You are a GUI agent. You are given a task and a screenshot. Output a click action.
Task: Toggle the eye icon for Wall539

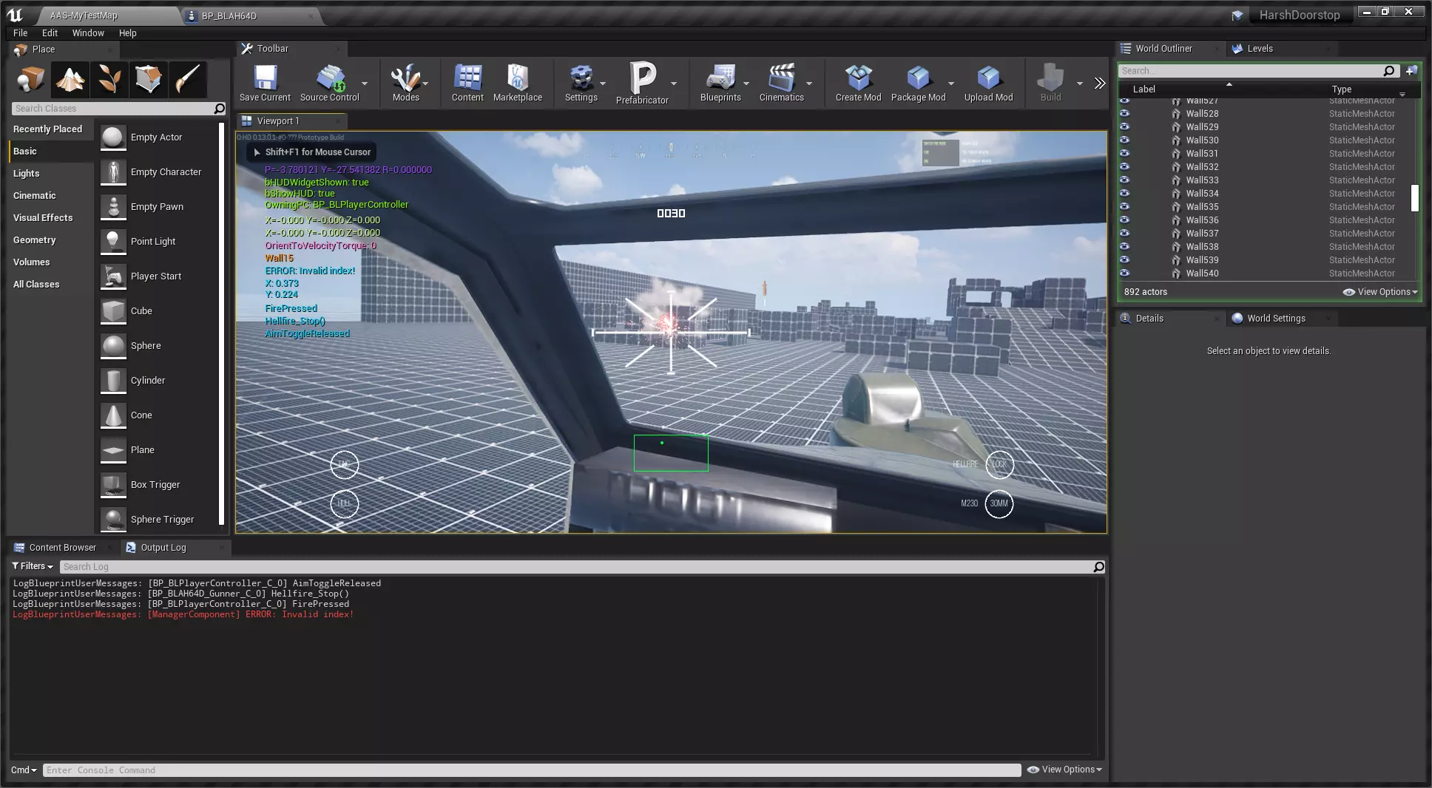point(1124,259)
